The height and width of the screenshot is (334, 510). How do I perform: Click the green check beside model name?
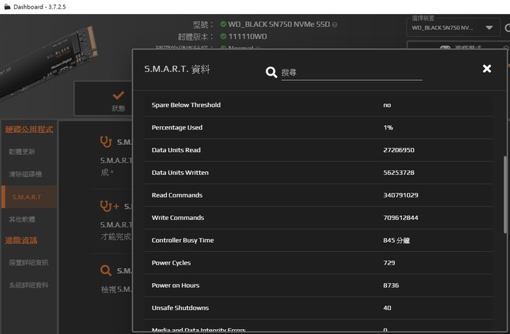(223, 24)
